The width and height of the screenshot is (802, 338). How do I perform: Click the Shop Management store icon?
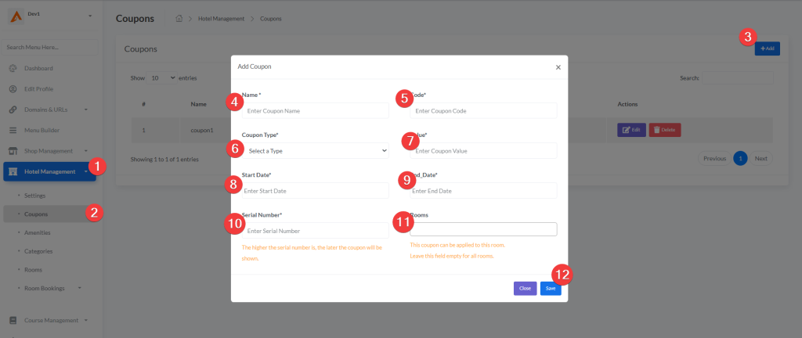13,150
